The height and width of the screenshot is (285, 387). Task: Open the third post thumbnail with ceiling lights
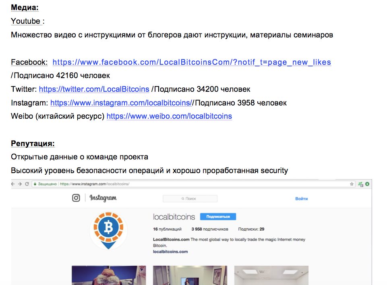271,275
